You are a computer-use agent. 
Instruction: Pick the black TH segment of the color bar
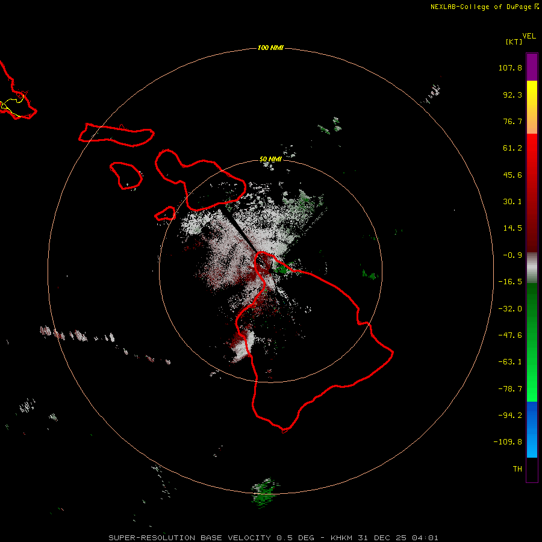pos(532,469)
